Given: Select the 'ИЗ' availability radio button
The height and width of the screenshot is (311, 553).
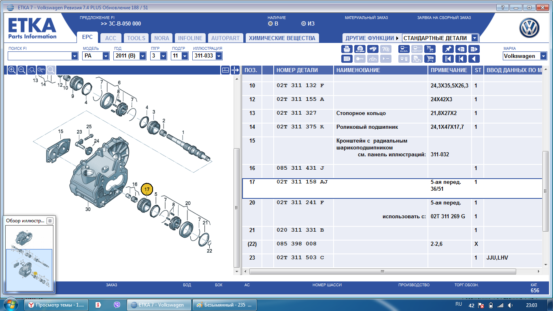Looking at the screenshot, I should (x=304, y=23).
